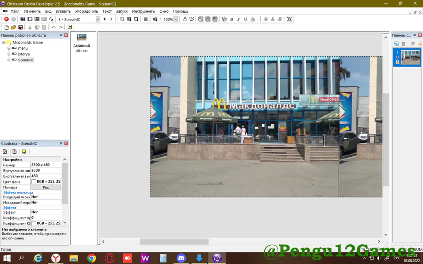Click the delete layer trash icon
The image size is (423, 264).
tap(403, 44)
